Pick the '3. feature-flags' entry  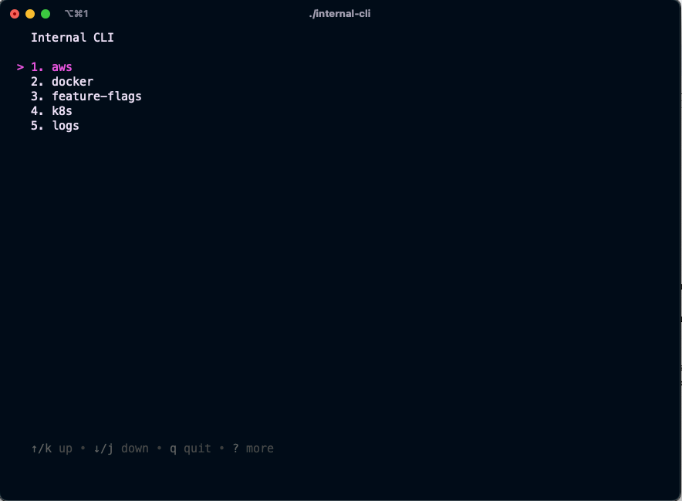pos(86,96)
